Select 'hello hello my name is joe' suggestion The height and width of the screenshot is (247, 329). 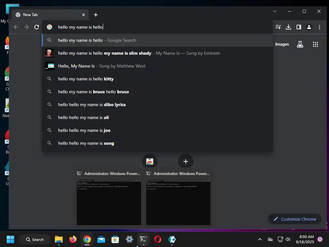point(157,131)
